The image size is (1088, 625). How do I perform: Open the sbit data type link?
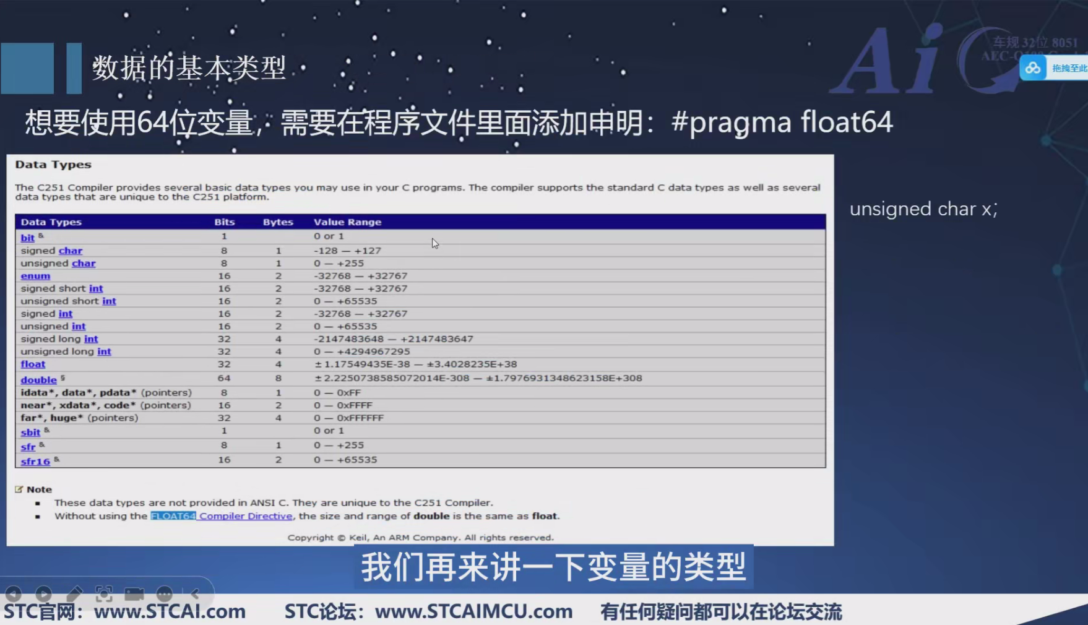pyautogui.click(x=30, y=432)
